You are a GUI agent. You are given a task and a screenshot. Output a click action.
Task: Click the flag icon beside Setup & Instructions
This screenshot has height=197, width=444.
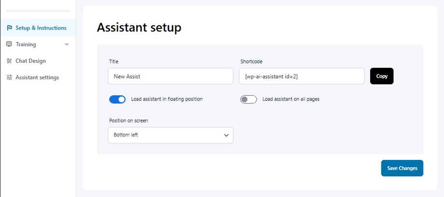(9, 28)
